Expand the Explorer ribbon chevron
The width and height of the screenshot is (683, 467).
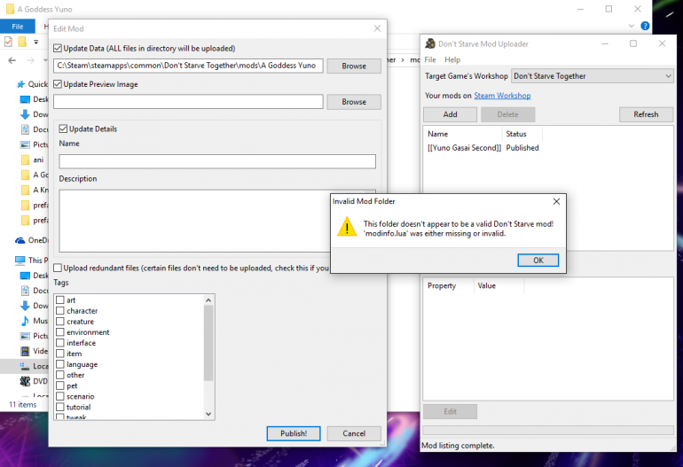tap(632, 26)
